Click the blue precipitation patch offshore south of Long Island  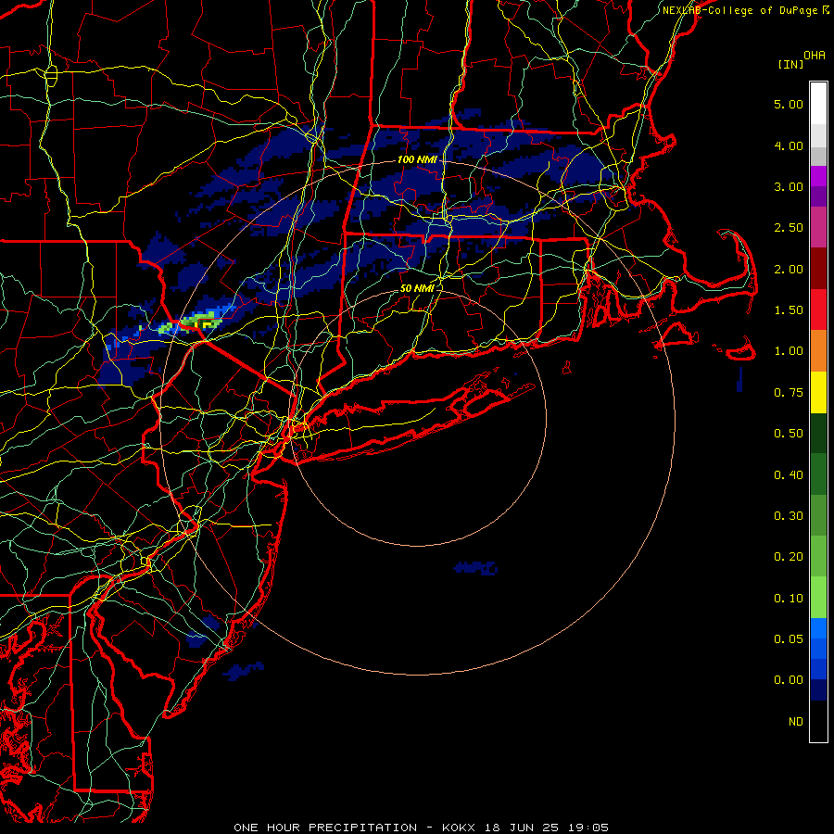(x=475, y=567)
